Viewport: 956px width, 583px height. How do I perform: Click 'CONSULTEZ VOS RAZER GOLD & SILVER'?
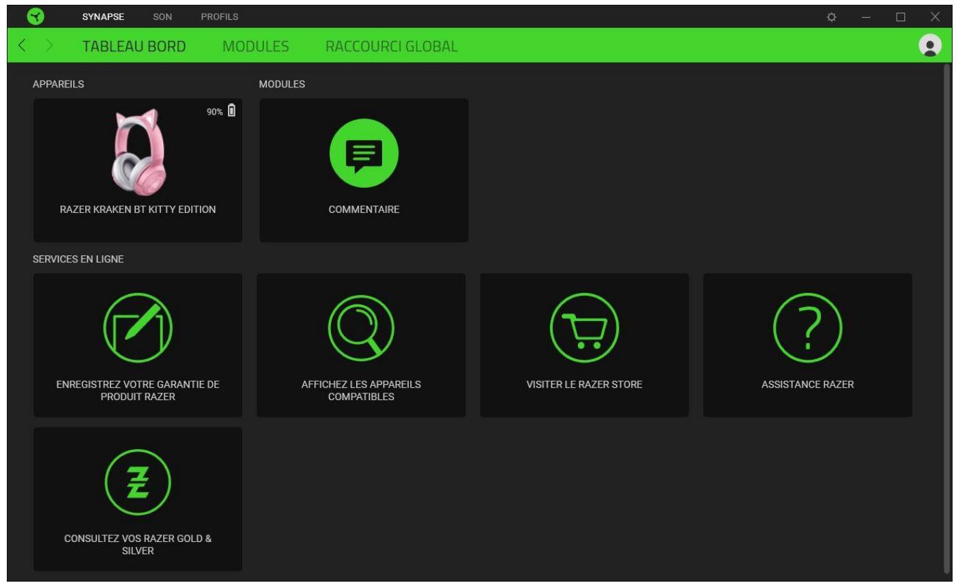pyautogui.click(x=138, y=544)
